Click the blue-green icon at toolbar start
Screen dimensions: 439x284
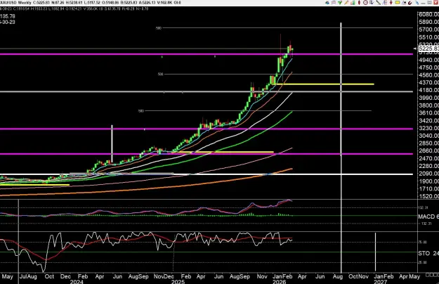[327, 3]
